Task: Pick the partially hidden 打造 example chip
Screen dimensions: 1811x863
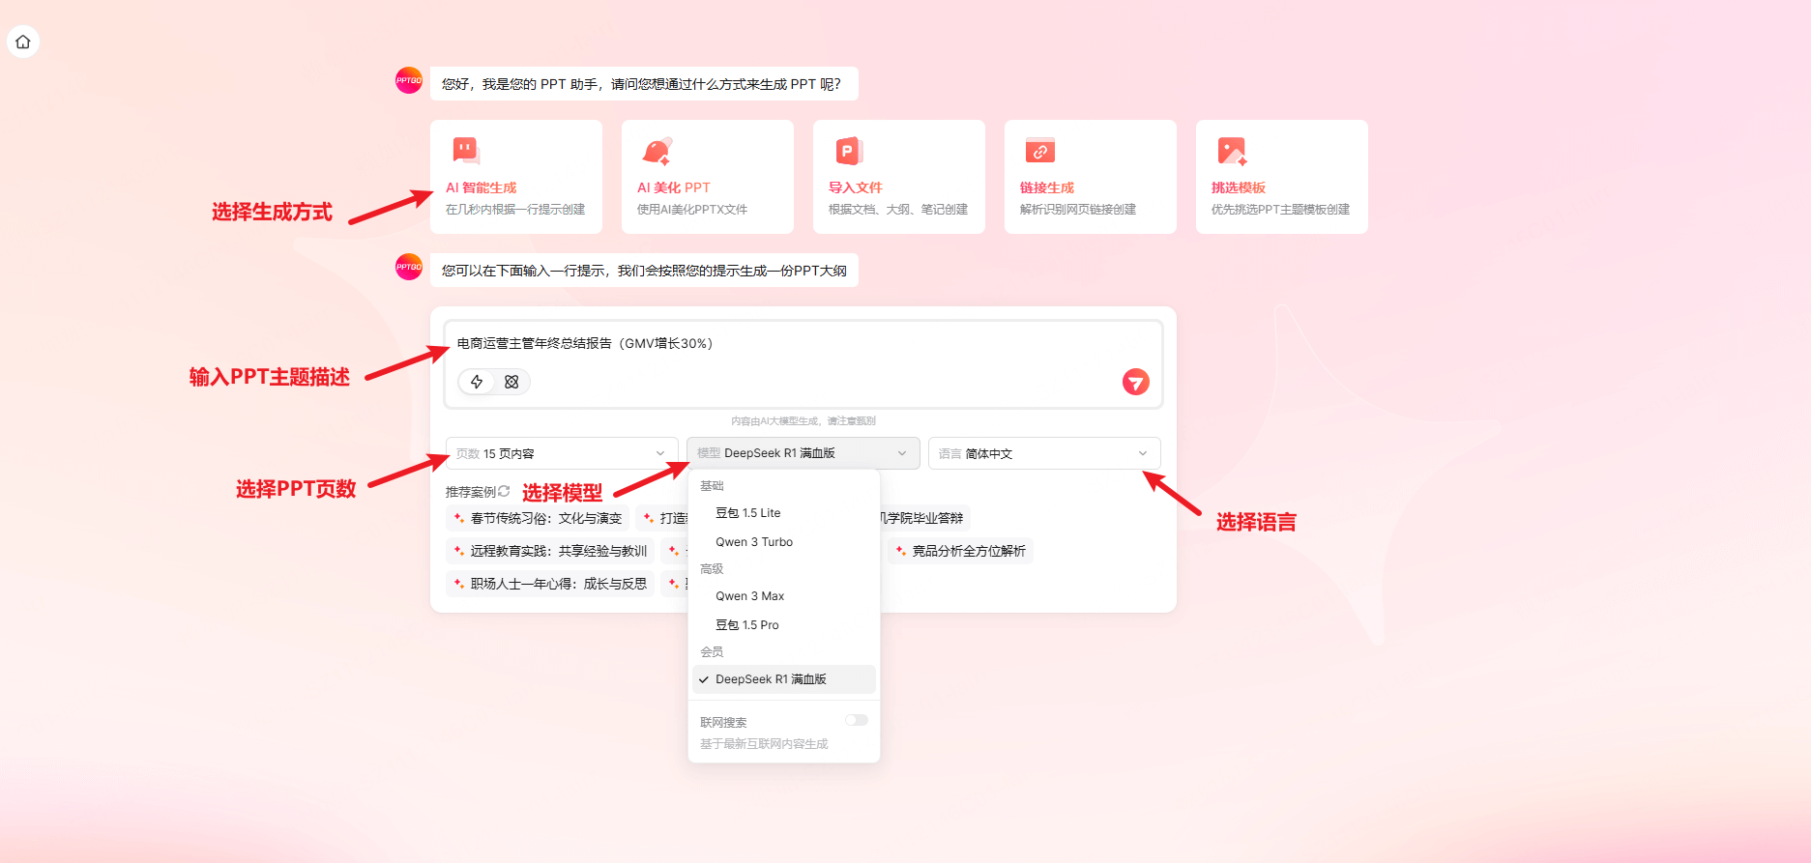Action: [x=662, y=518]
